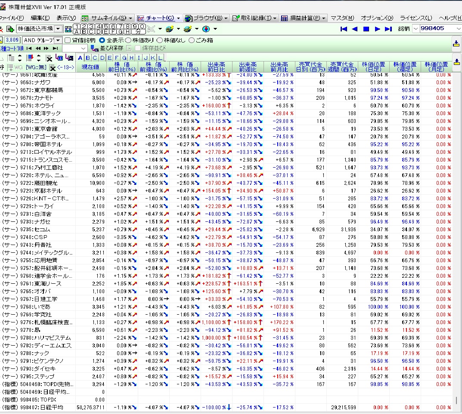The width and height of the screenshot is (462, 414).
Task: Enable the 貸借銘柄 checkbox
Action: click(x=68, y=40)
